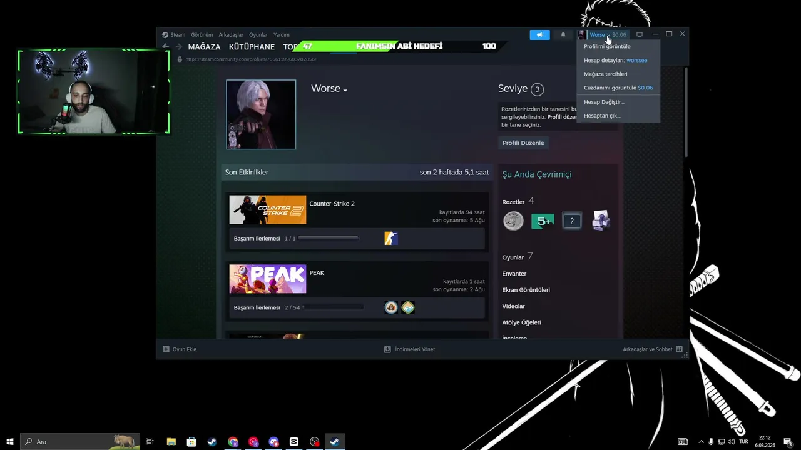Open Windows Start menu
This screenshot has width=801, height=450.
[x=10, y=442]
